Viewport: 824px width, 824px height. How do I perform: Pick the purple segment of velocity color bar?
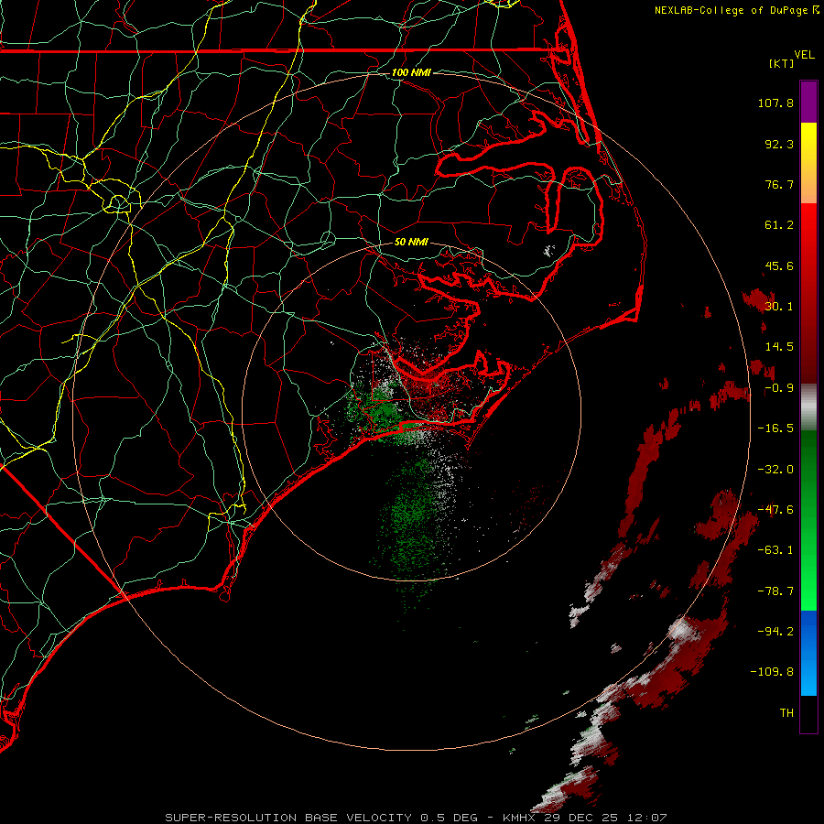808,102
